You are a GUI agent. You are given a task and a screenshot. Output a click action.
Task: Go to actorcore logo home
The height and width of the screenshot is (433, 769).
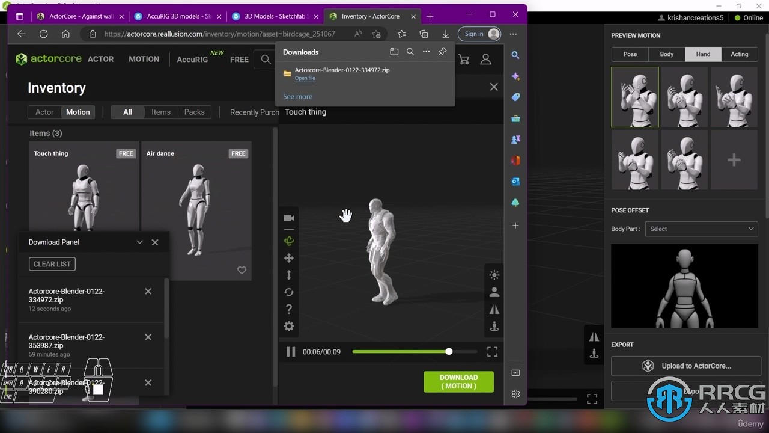(48, 59)
